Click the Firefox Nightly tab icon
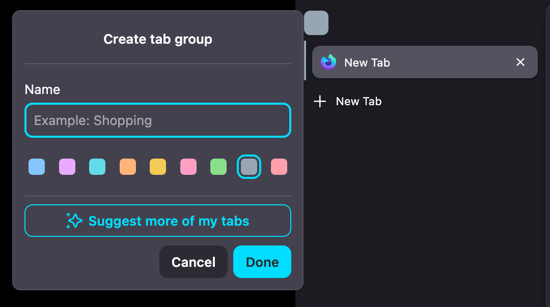The height and width of the screenshot is (307, 550). (328, 62)
